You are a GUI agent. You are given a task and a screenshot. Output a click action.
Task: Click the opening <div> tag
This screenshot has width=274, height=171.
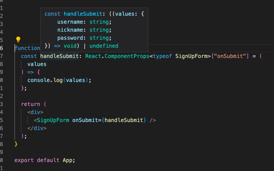[x=35, y=112]
